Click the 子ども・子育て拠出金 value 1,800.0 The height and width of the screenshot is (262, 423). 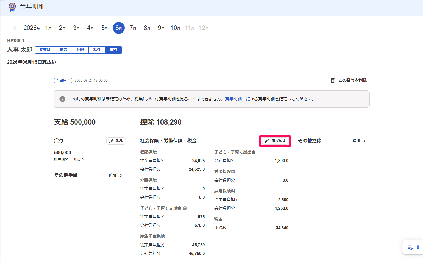pos(281,161)
